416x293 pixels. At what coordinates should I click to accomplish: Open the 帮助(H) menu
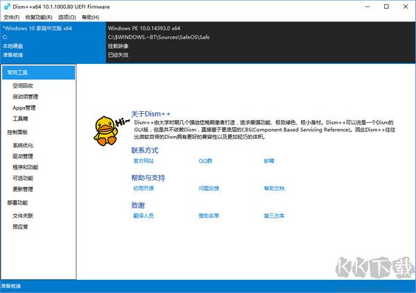coord(91,16)
